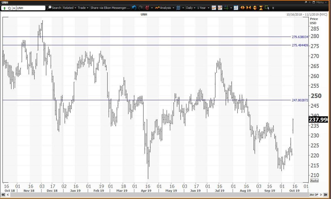The width and height of the screenshot is (331, 199).
Task: Click the grey Redo arrow icon
Action: pos(140,8)
